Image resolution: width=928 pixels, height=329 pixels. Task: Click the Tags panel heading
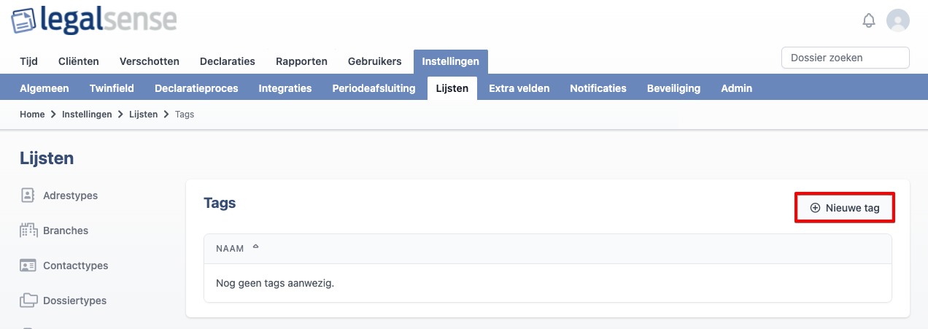220,203
